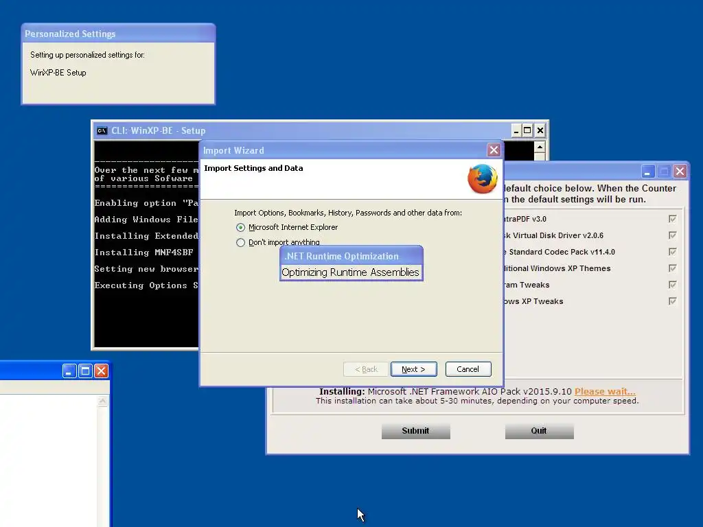
Task: Click the Setting new browser console line
Action: click(146, 269)
